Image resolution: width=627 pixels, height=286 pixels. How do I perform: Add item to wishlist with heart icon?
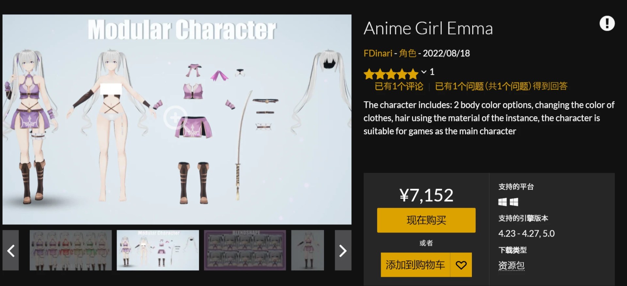[x=461, y=265]
